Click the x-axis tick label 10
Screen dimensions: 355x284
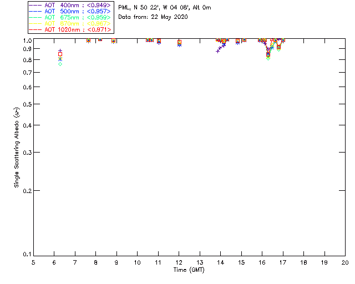pos(137,262)
